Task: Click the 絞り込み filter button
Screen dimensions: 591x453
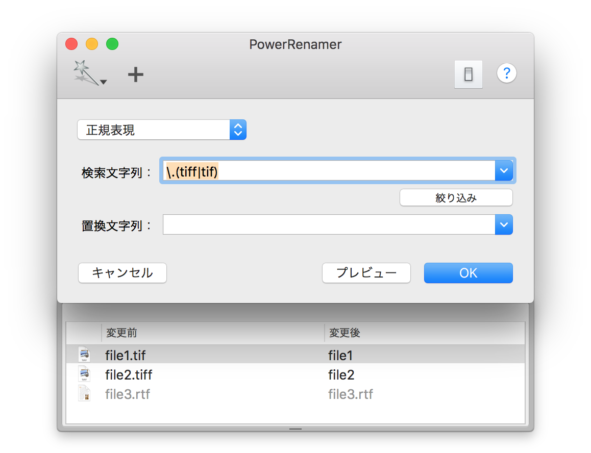Action: (456, 198)
